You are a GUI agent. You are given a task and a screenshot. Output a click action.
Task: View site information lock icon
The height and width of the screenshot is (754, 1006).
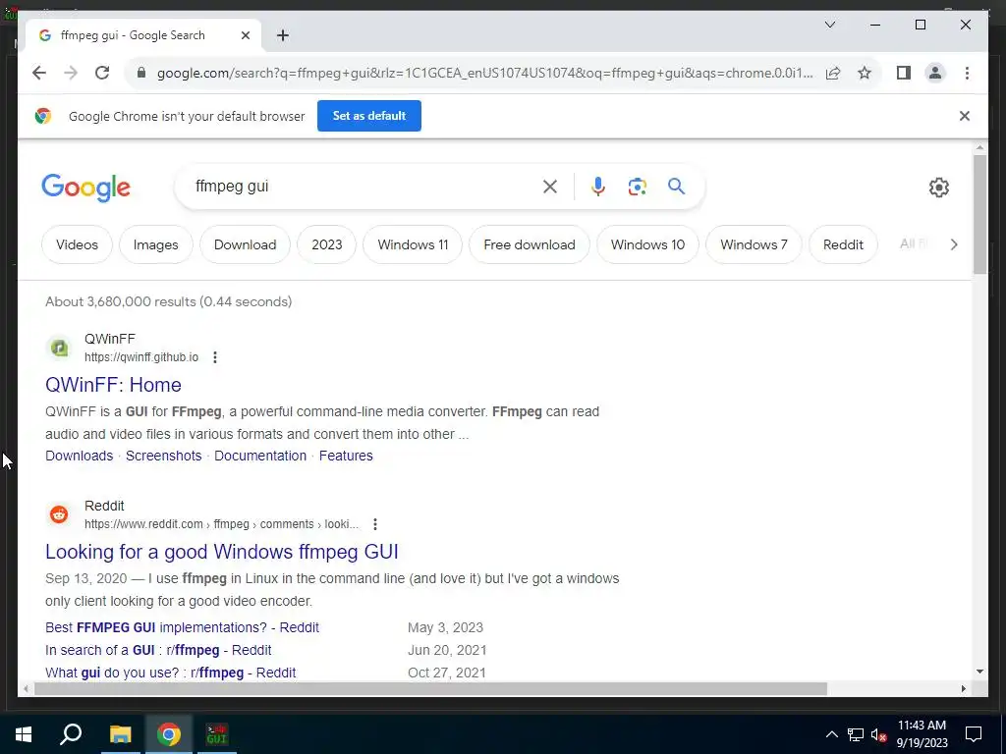141,73
